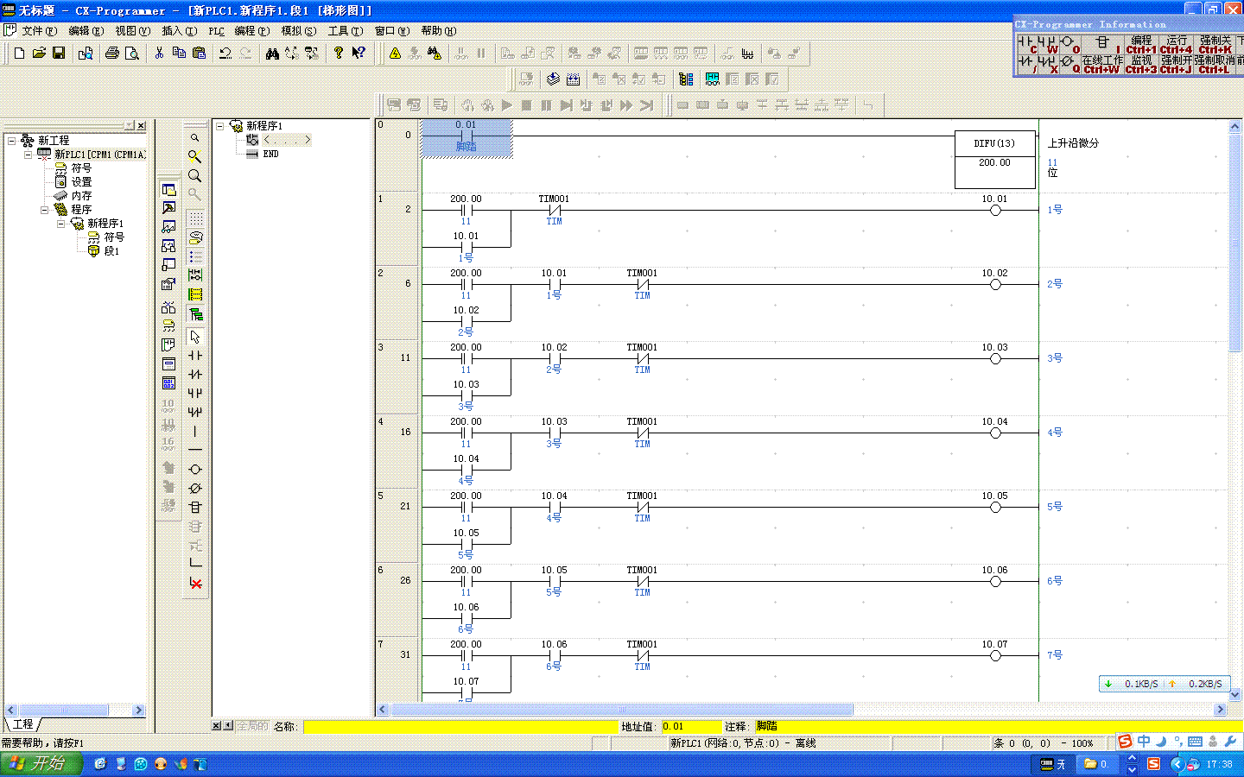The width and height of the screenshot is (1244, 777).
Task: Select 符号 under 新PLC1 in project tree
Action: point(81,167)
